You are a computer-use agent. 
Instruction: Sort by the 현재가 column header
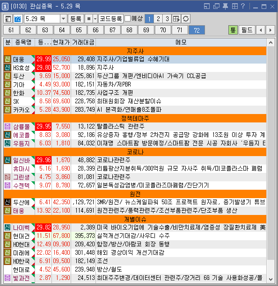pos(61,43)
